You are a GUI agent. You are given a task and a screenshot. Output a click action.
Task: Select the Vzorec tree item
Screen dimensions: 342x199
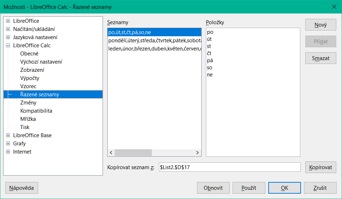point(28,86)
